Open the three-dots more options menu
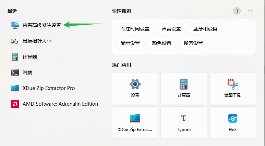265x146 pixels. pos(250,11)
